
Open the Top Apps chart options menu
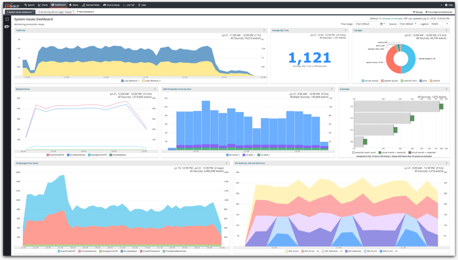[x=446, y=30]
